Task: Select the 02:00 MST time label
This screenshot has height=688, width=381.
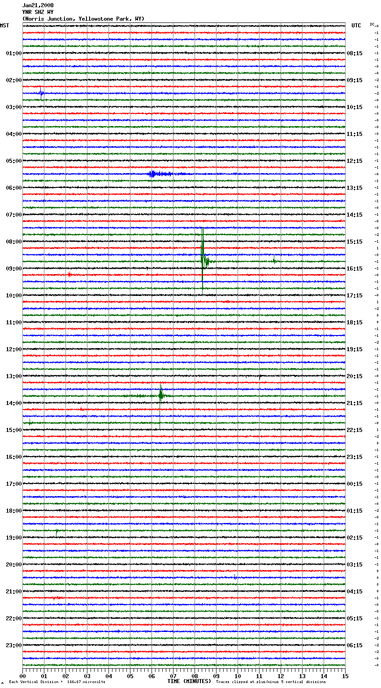Action: (x=14, y=80)
